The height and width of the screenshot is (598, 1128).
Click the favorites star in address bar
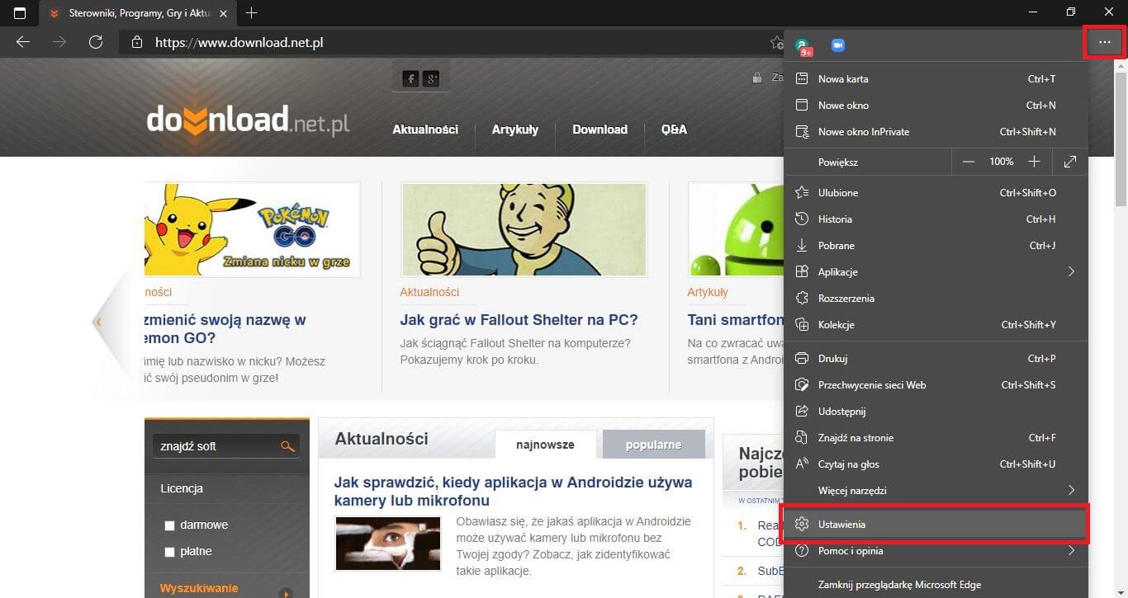776,42
